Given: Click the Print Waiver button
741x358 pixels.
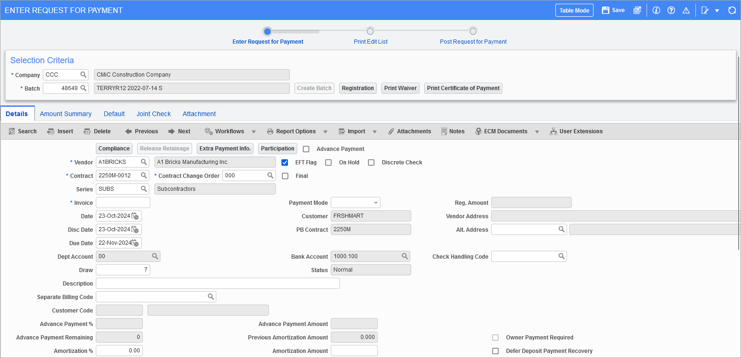Looking at the screenshot, I should [400, 88].
